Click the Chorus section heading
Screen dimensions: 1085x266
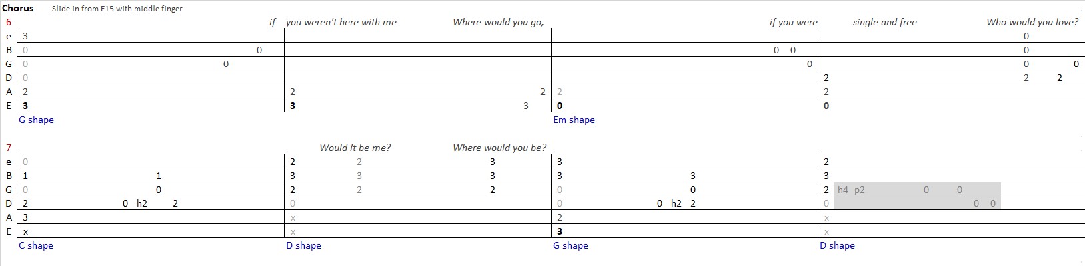click(x=17, y=8)
